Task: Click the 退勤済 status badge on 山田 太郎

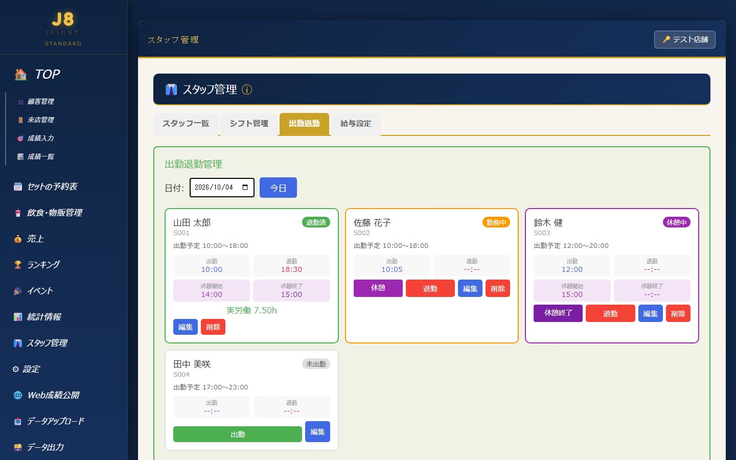Action: point(316,222)
